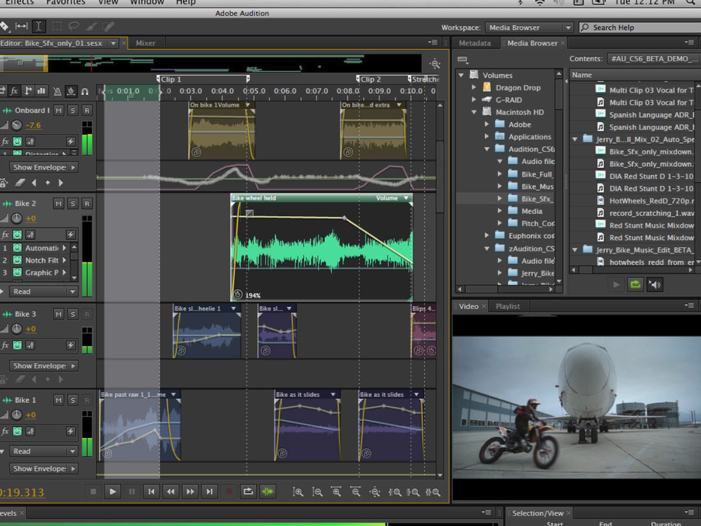
Task: Adjust the Bike 2 volume knob
Action: 16,219
